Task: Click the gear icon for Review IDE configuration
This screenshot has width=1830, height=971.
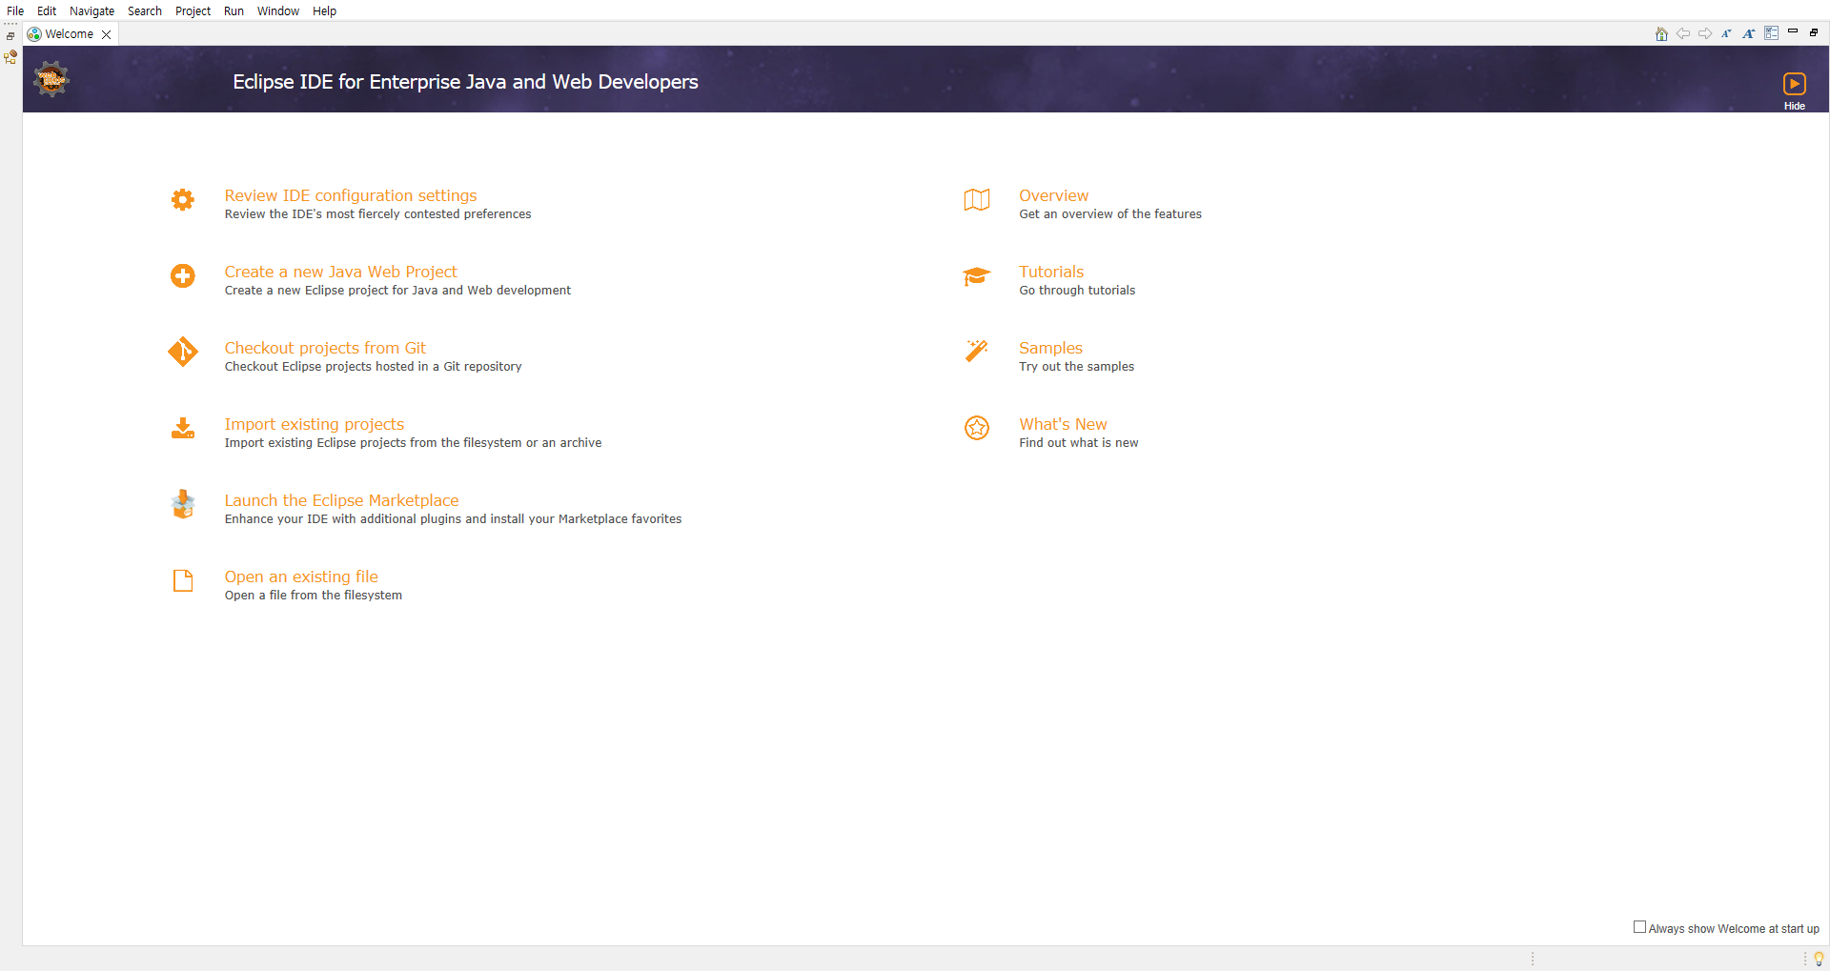Action: click(x=183, y=199)
